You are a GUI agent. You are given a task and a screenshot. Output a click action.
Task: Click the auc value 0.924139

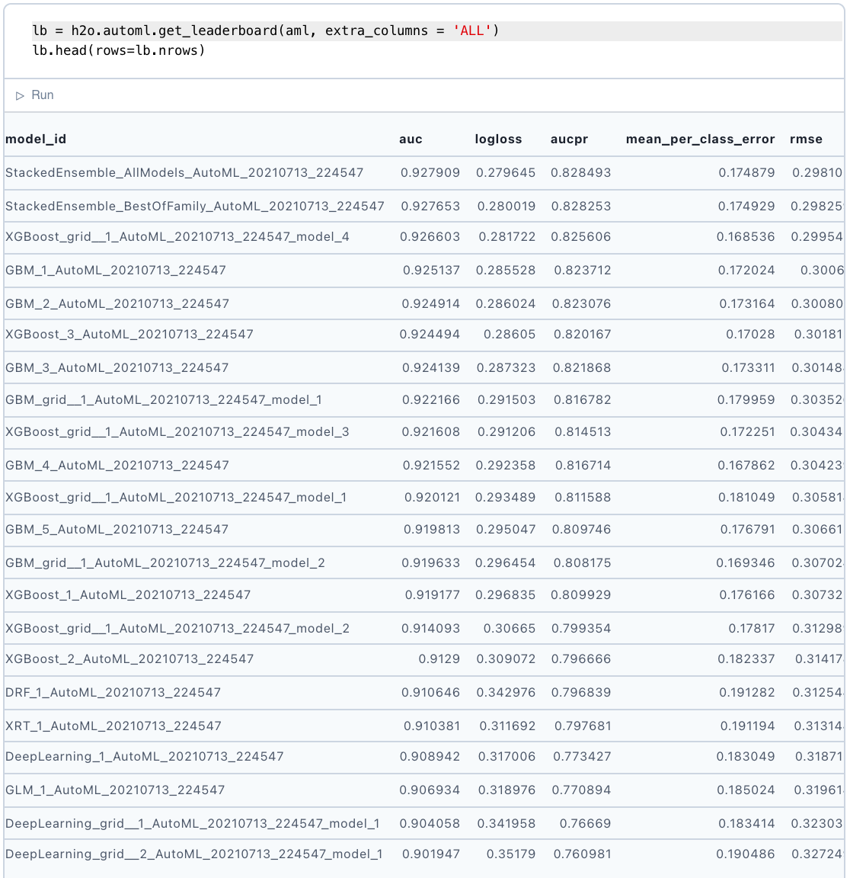(x=431, y=368)
